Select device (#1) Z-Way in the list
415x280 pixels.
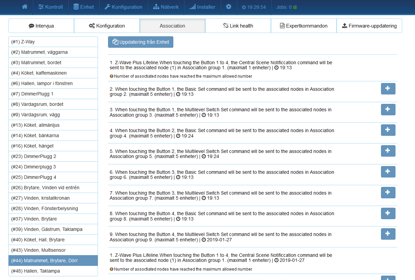click(x=53, y=41)
